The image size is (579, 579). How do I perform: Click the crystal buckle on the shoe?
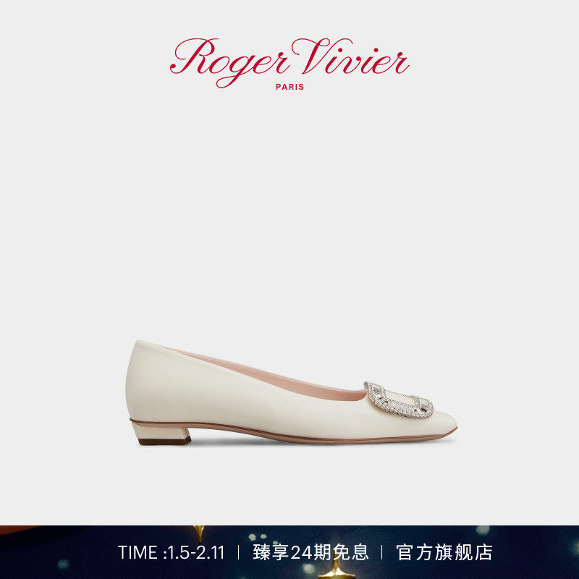[x=399, y=400]
